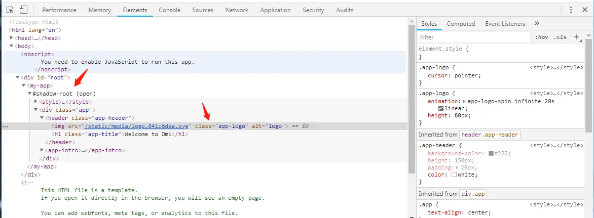Show more Styles pane tabs chevron

[537, 23]
